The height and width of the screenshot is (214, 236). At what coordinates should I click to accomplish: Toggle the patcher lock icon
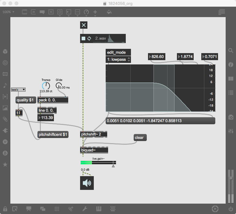[5, 209]
